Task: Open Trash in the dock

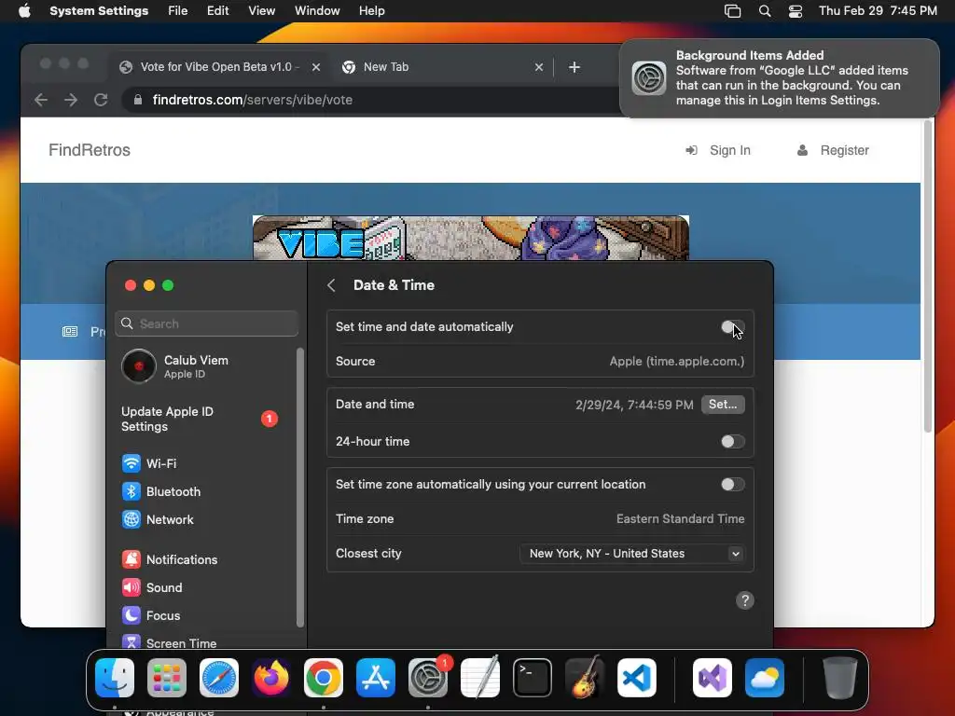Action: [x=840, y=678]
